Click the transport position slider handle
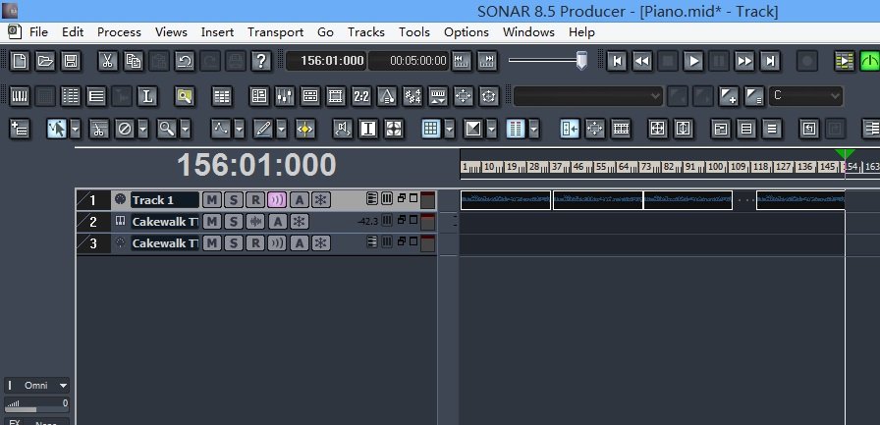 point(581,61)
